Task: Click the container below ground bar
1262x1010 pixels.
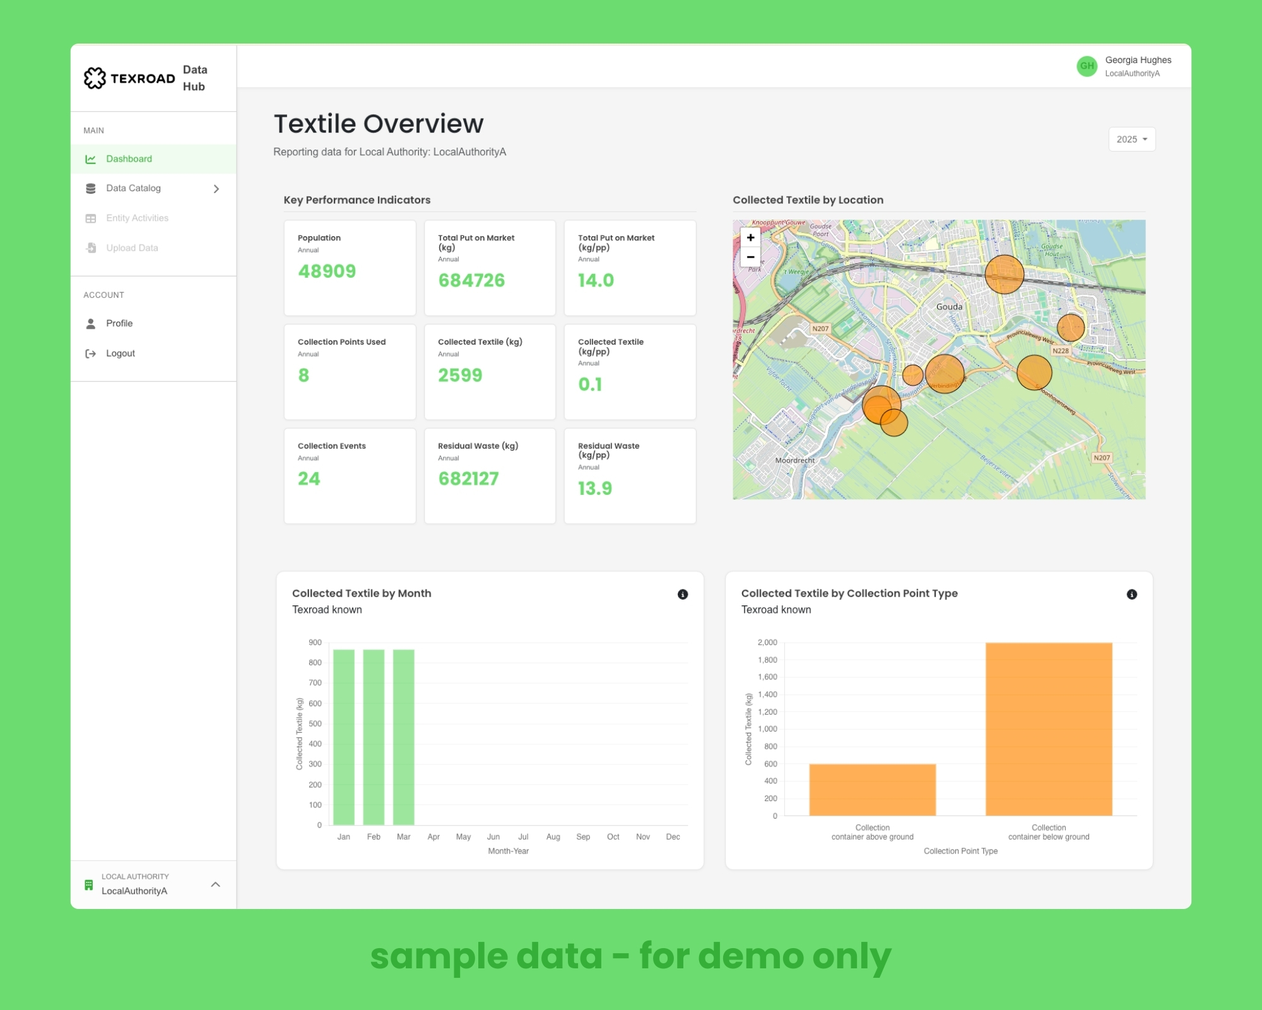Action: 1048,729
